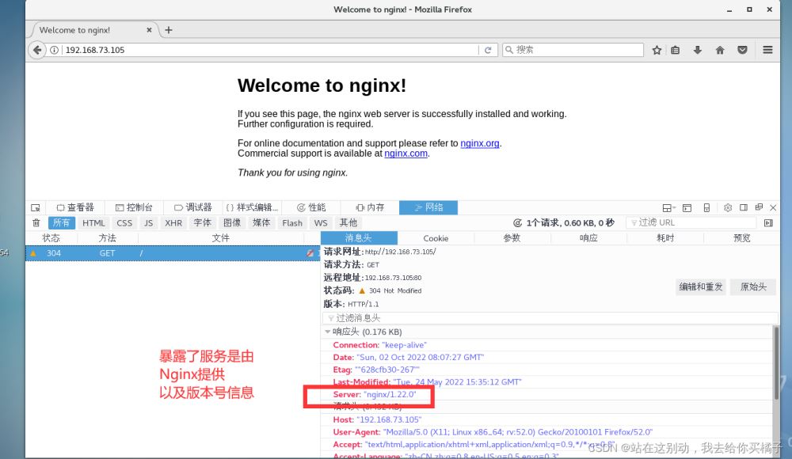Filter requests by XHR

pyautogui.click(x=173, y=222)
